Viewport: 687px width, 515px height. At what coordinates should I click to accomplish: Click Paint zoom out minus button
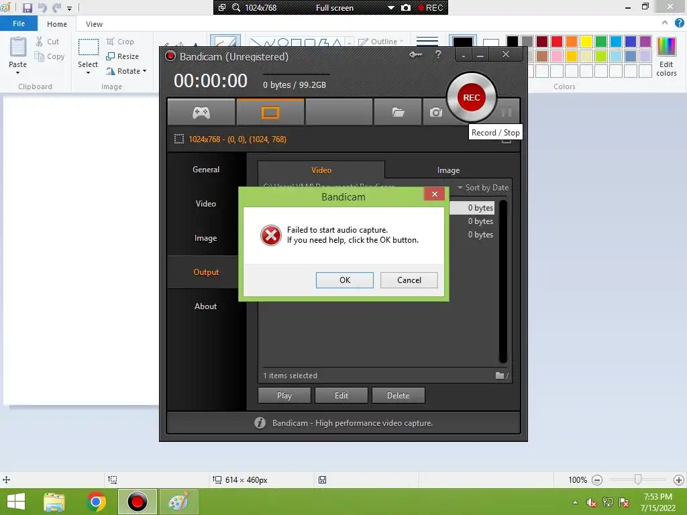(x=596, y=480)
